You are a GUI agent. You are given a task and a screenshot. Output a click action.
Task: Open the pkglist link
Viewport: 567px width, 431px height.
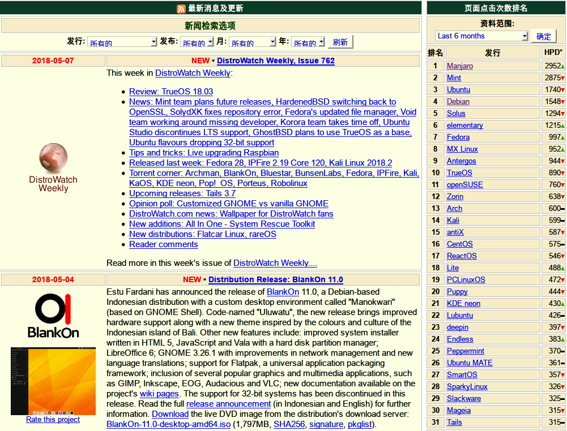360,424
